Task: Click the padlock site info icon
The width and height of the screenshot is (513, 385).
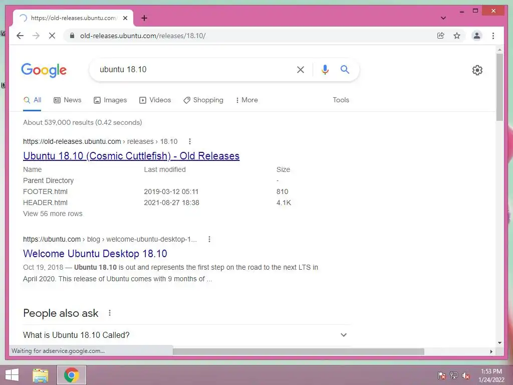Action: click(72, 36)
